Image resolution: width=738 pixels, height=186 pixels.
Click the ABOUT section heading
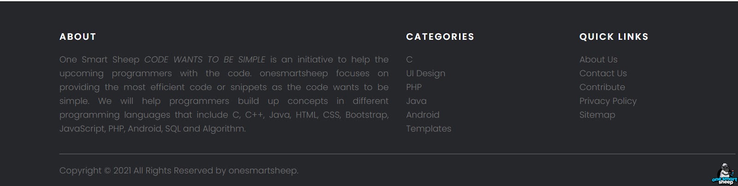[77, 37]
